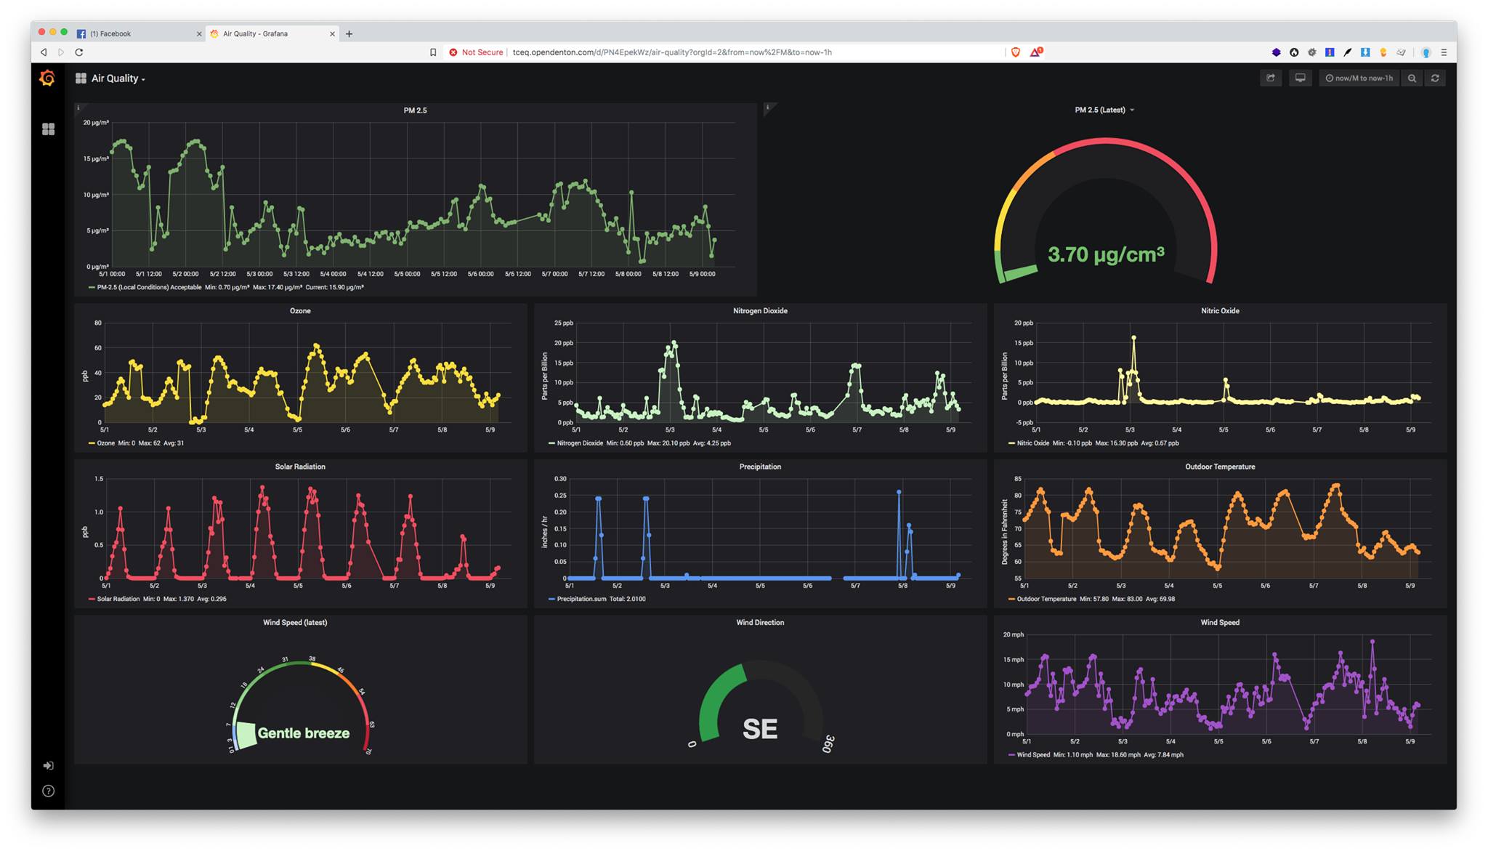Viewport: 1488px width, 851px height.
Task: Click the purple diamond extension icon
Action: point(1276,52)
